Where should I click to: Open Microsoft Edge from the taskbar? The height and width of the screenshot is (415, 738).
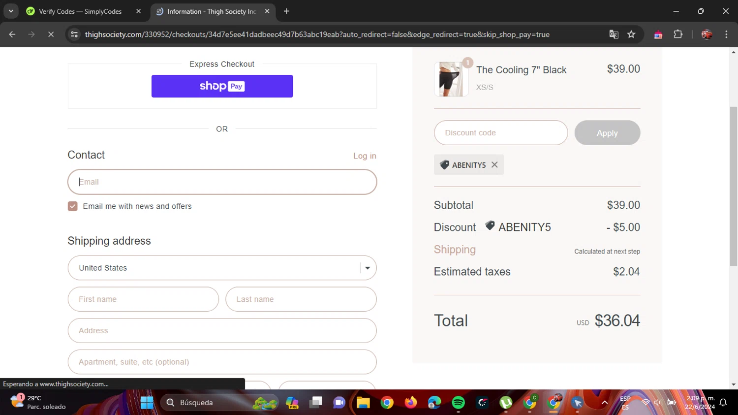click(x=434, y=403)
